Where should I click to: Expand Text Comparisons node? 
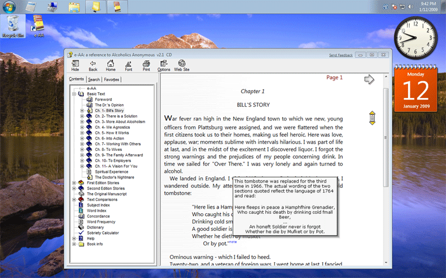(74, 199)
